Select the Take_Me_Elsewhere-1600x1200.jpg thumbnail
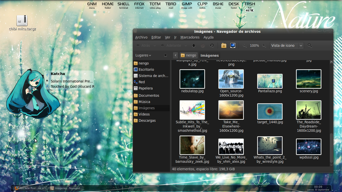This screenshot has height=192, width=342. [x=231, y=110]
